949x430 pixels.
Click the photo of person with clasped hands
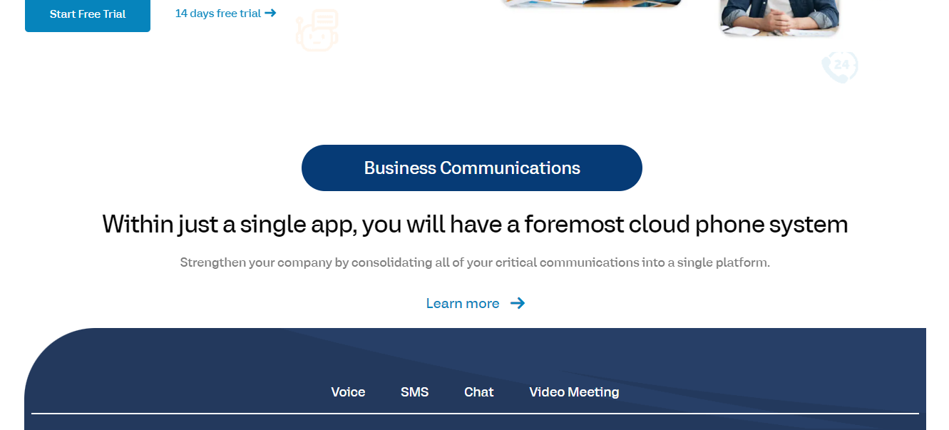(779, 16)
